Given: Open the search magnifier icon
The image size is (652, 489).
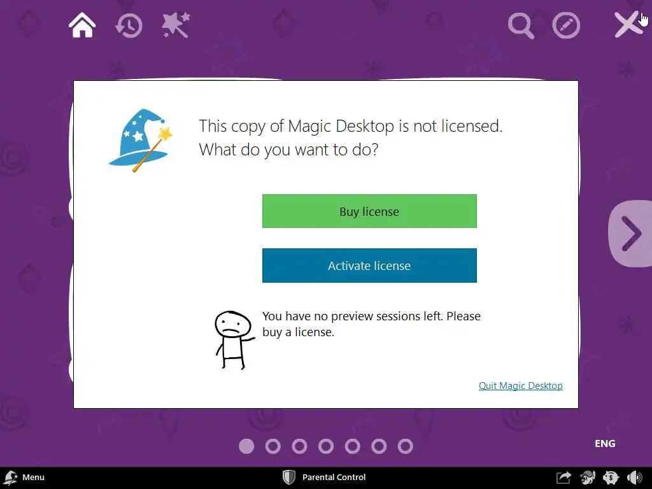Looking at the screenshot, I should (x=521, y=25).
